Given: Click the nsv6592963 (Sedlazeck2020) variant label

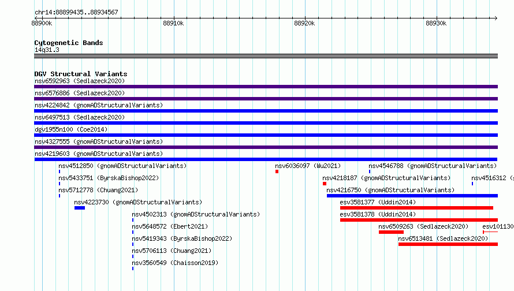Looking at the screenshot, I should point(80,81).
